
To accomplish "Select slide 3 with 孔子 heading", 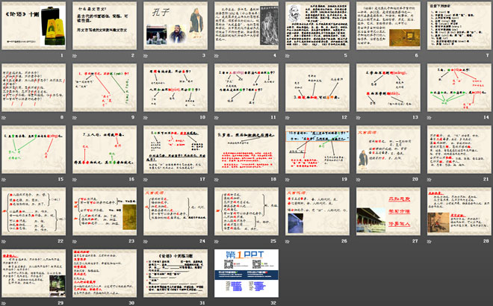I will coord(175,25).
